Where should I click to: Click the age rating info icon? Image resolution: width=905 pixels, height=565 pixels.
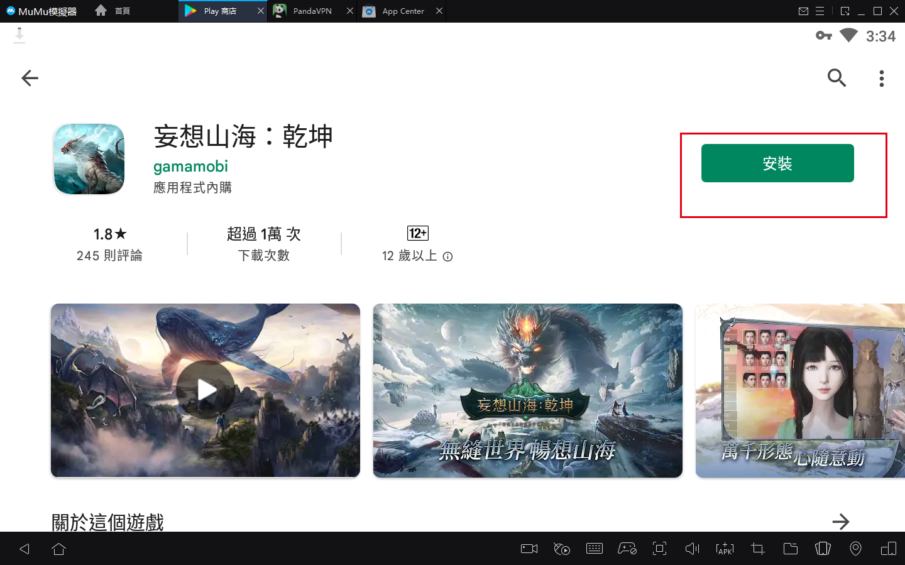[x=447, y=256]
